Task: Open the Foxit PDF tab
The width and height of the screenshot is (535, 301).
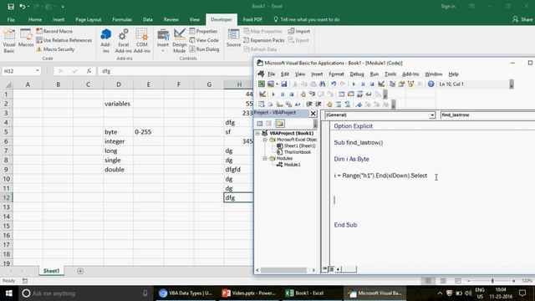Action: [x=252, y=19]
